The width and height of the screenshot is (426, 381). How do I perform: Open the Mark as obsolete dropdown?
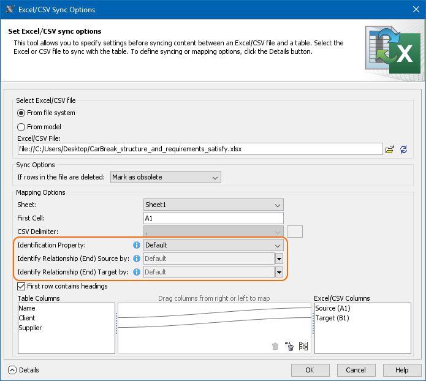[x=165, y=177]
